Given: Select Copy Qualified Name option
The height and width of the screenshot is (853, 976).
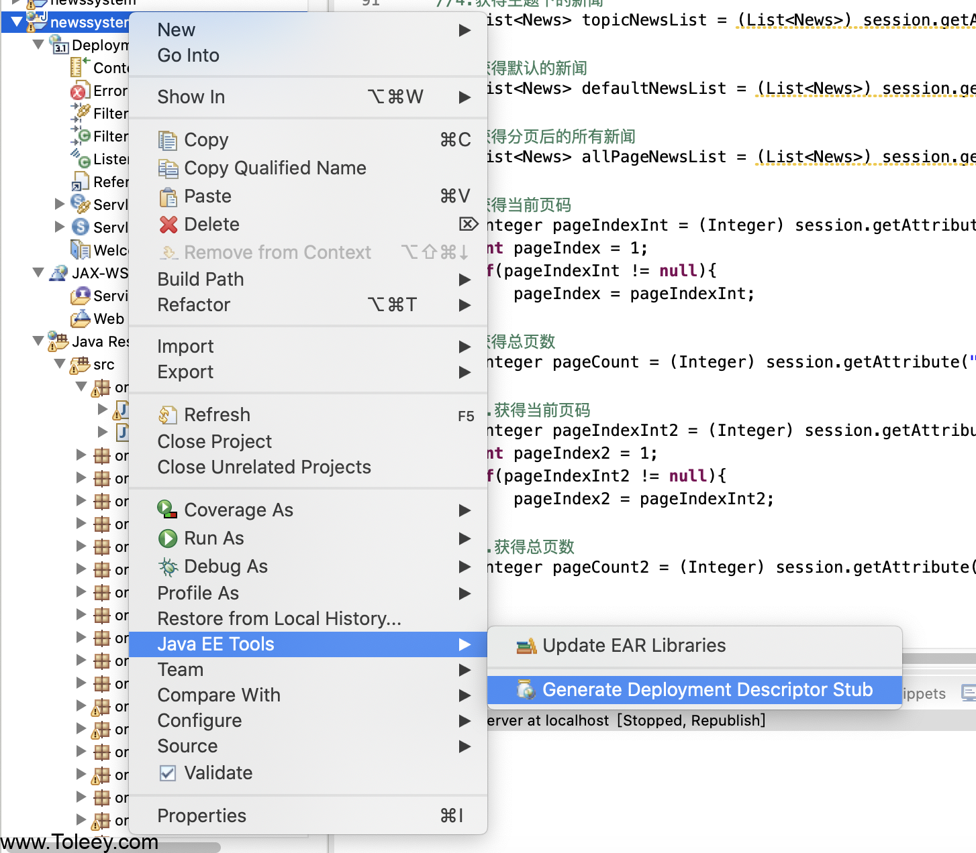Looking at the screenshot, I should point(275,168).
